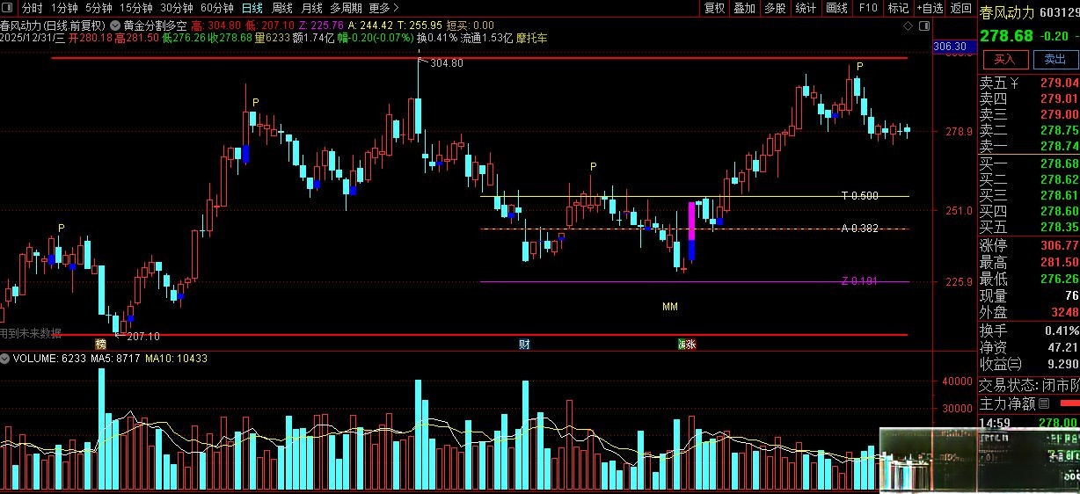This screenshot has height=494, width=1080.
Task: Select the 60分钟 period tab
Action: (x=216, y=8)
